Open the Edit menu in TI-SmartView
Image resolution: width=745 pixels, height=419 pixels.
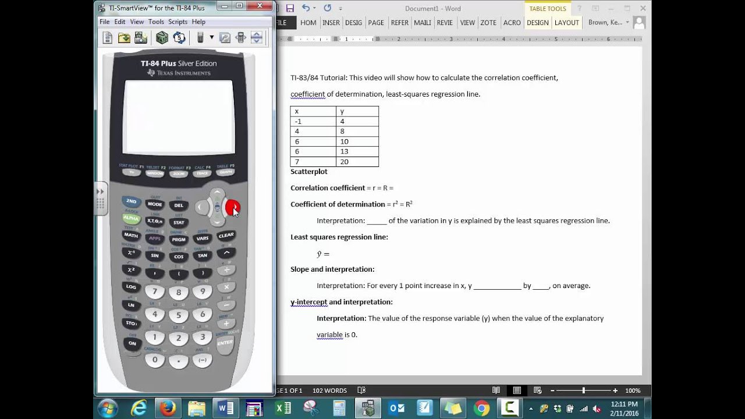pyautogui.click(x=120, y=22)
